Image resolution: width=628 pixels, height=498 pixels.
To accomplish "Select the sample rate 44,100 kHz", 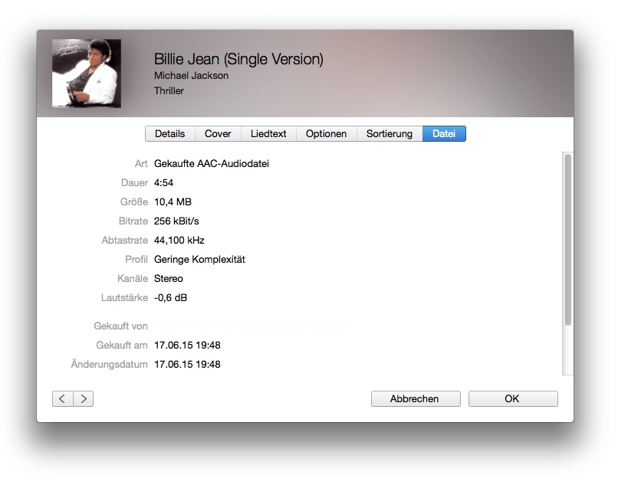I will coord(179,241).
